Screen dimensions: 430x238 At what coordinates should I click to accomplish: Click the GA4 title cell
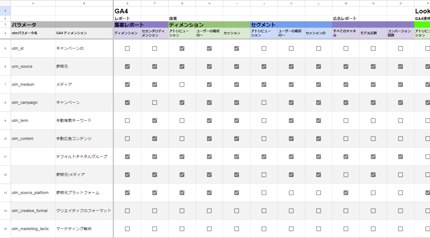127,11
